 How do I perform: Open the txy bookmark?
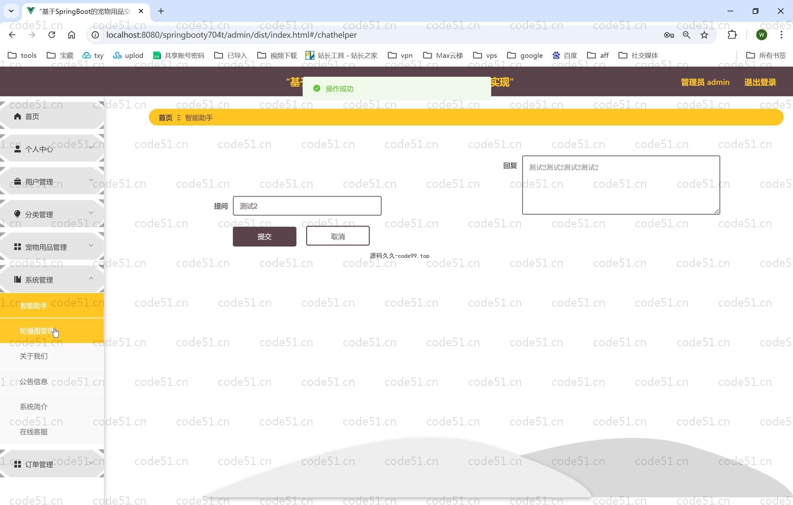click(x=93, y=55)
